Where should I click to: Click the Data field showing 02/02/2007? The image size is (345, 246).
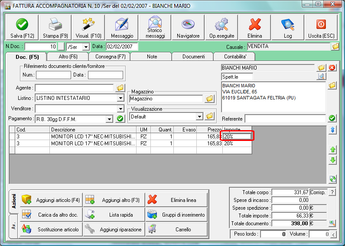[122, 47]
